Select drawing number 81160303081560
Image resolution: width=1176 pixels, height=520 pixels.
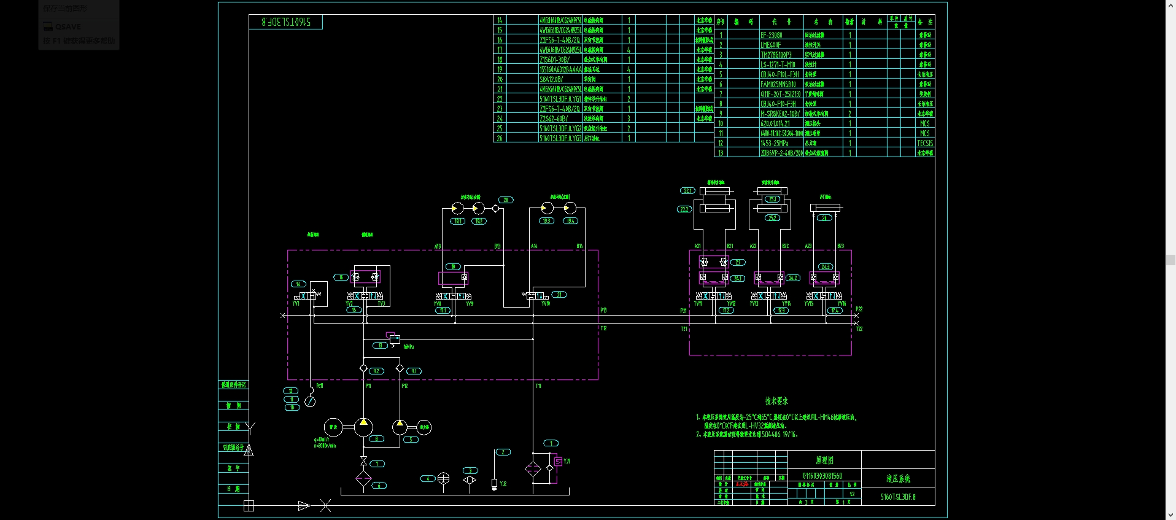click(x=822, y=476)
